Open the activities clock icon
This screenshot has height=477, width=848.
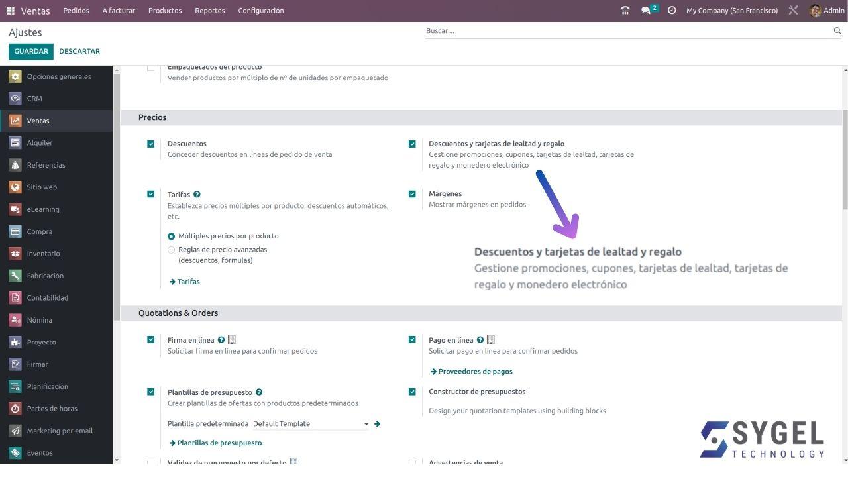point(672,11)
